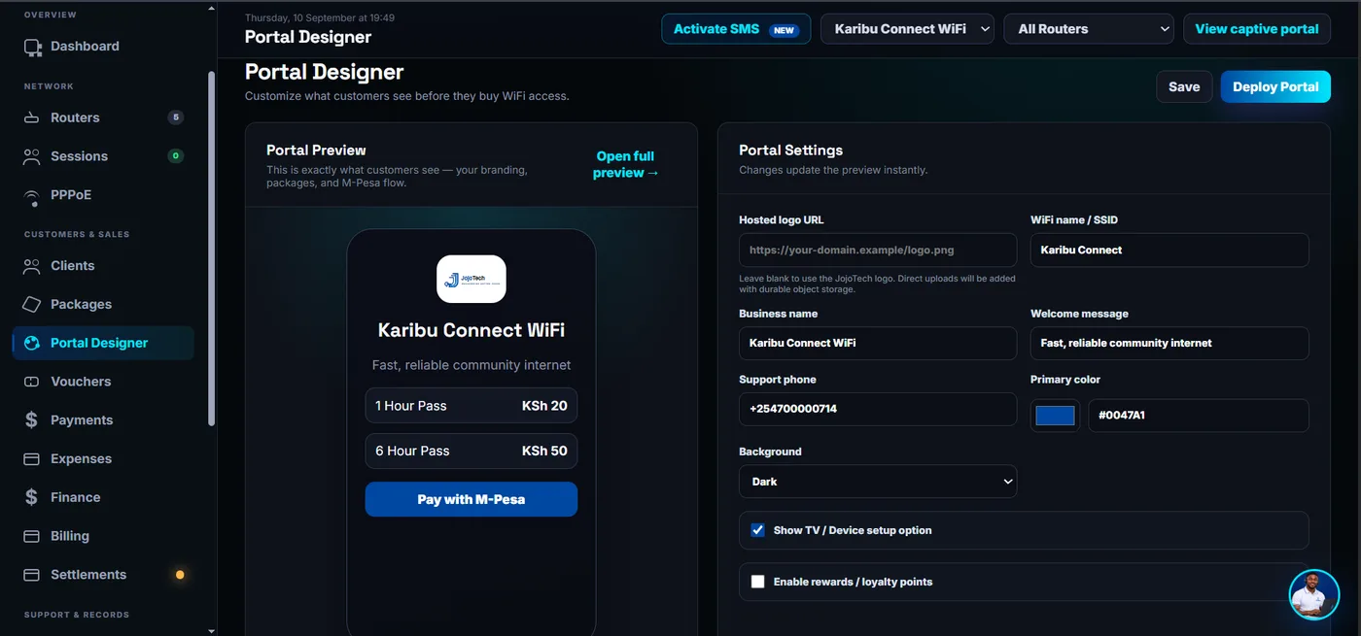The image size is (1361, 636).
Task: Click the Hosted logo URL field
Action: coord(878,251)
